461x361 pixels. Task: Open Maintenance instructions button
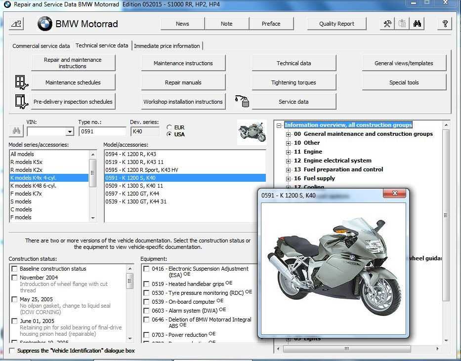[x=183, y=63]
